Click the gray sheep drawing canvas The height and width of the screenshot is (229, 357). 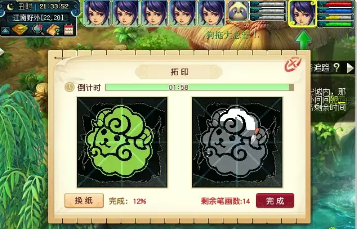tap(237, 142)
